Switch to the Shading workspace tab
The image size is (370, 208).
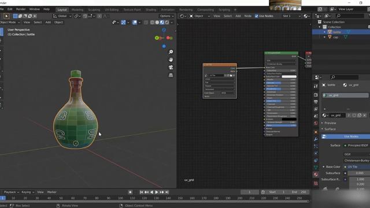[x=151, y=10]
